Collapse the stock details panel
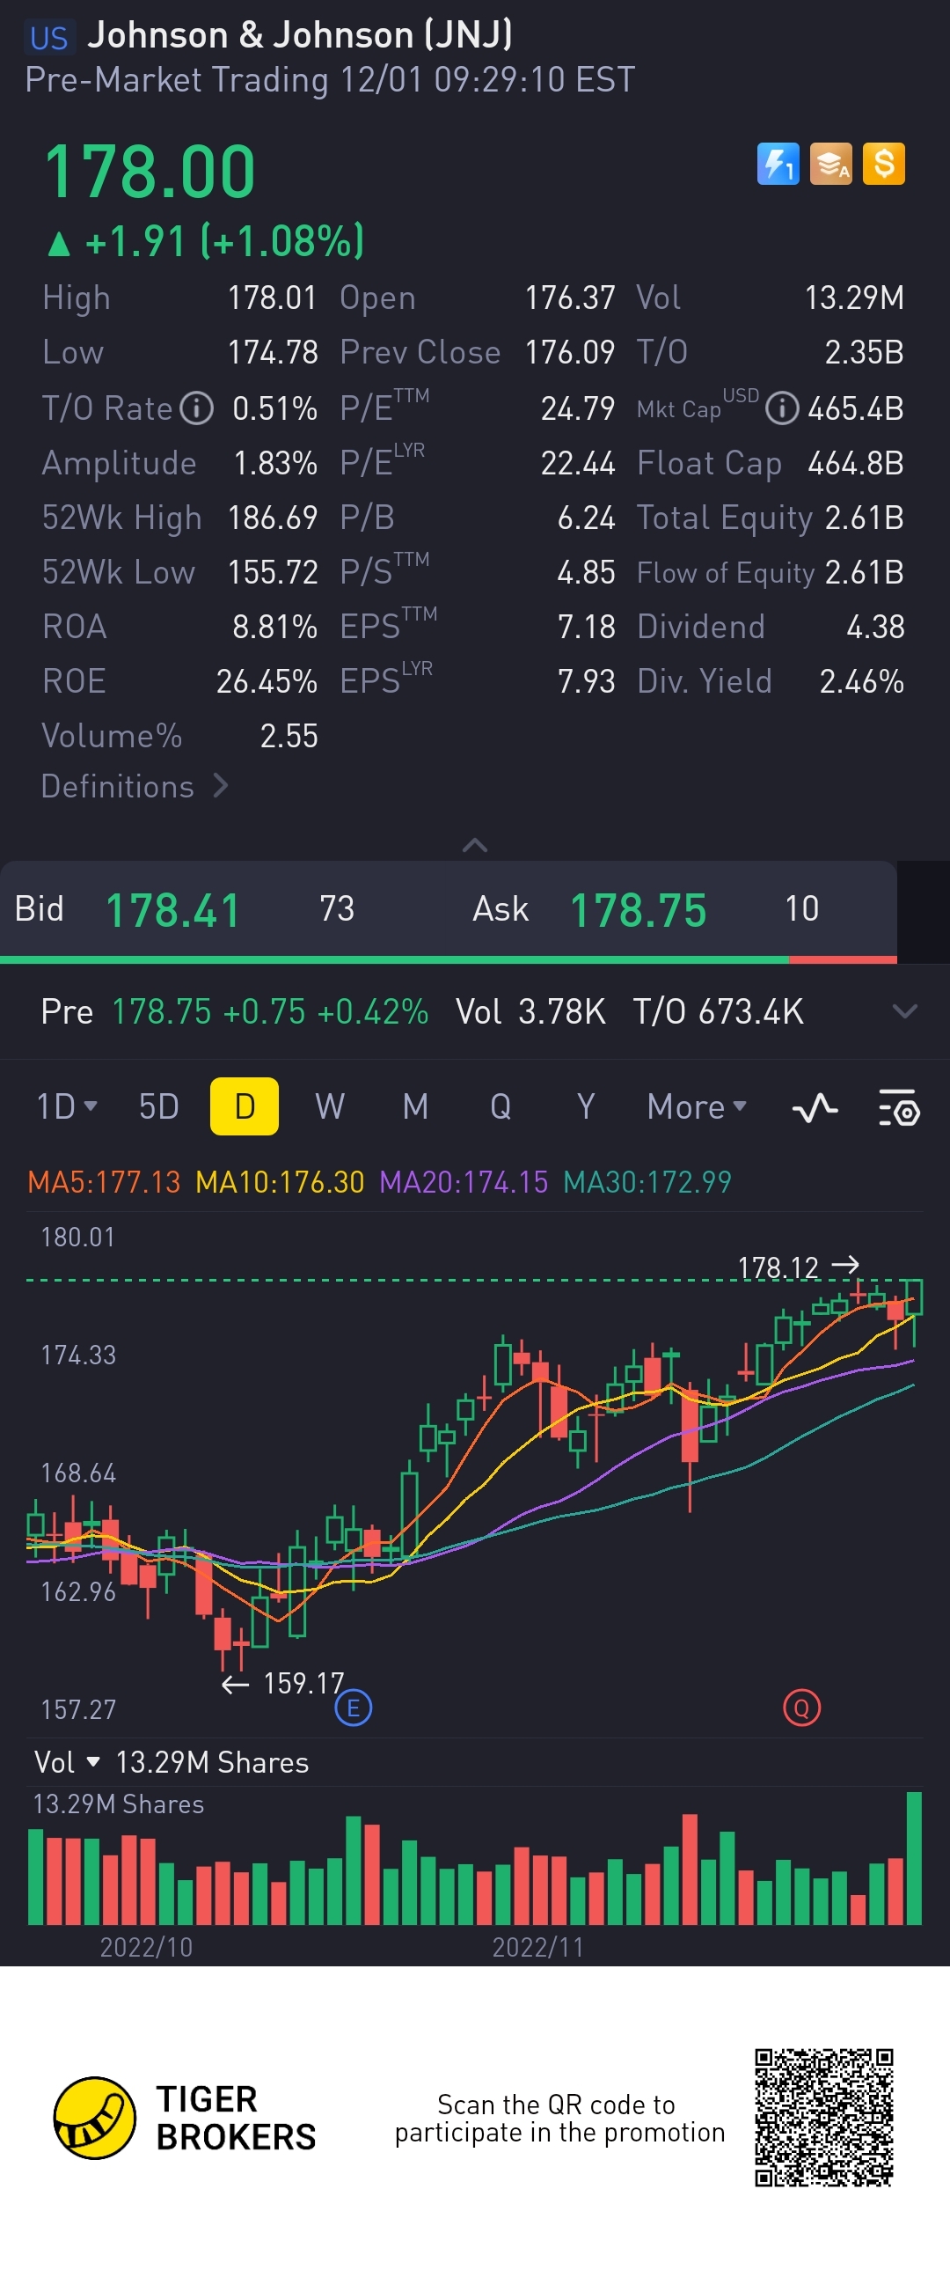Viewport: 950px width, 2270px height. click(x=474, y=845)
